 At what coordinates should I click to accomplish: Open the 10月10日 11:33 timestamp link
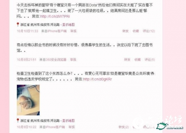[x=28, y=31]
